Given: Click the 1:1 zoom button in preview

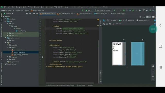Looking at the screenshot, I should pos(153,76).
